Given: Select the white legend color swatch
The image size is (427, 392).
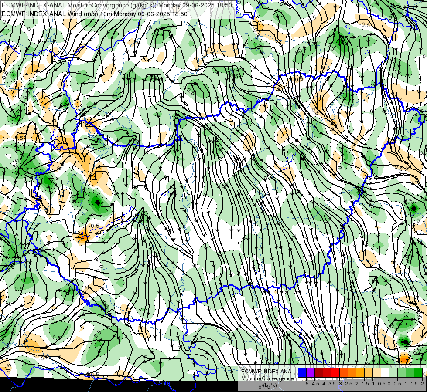Looking at the screenshot, I should (x=385, y=373).
